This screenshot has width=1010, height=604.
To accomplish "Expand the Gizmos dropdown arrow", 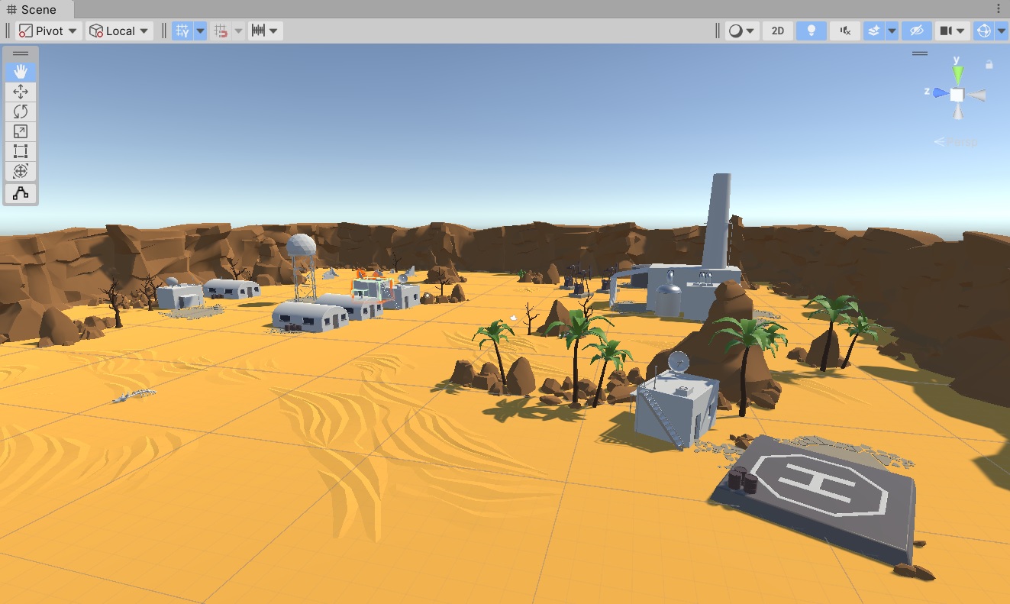I will tap(1001, 31).
